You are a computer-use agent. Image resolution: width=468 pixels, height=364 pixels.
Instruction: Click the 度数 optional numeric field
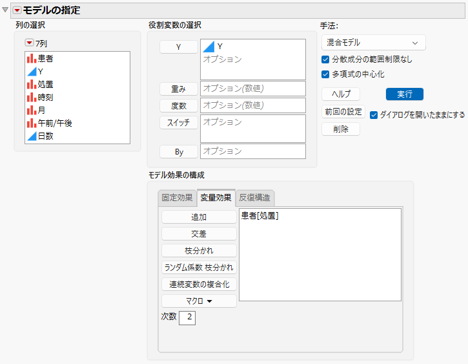click(x=253, y=105)
